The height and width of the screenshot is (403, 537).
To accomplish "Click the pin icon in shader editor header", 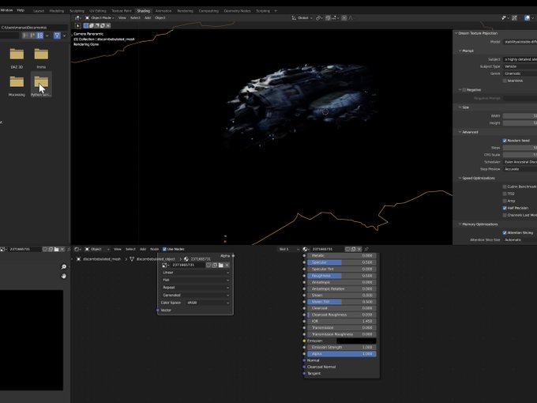I will click(x=366, y=249).
